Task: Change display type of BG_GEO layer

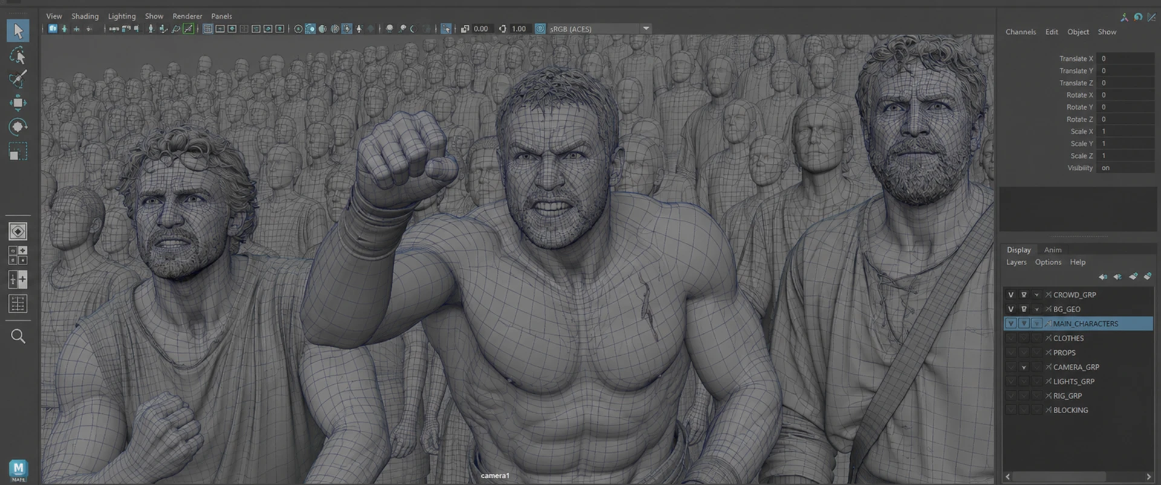Action: 1036,309
